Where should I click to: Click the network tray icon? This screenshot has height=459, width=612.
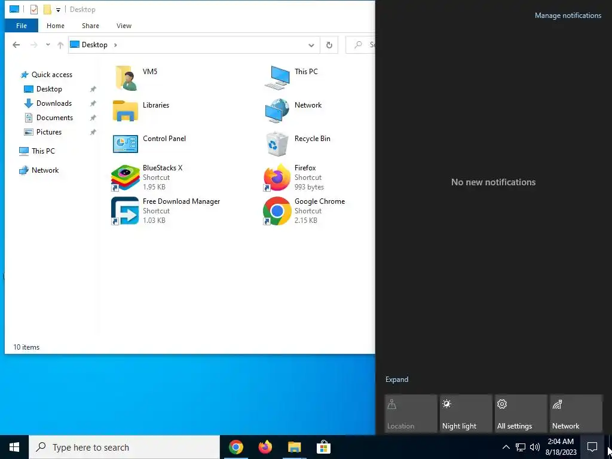pyautogui.click(x=521, y=447)
